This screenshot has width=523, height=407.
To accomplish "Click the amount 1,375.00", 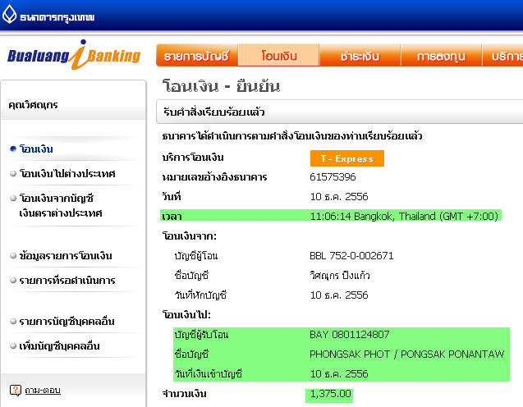I will [x=331, y=394].
